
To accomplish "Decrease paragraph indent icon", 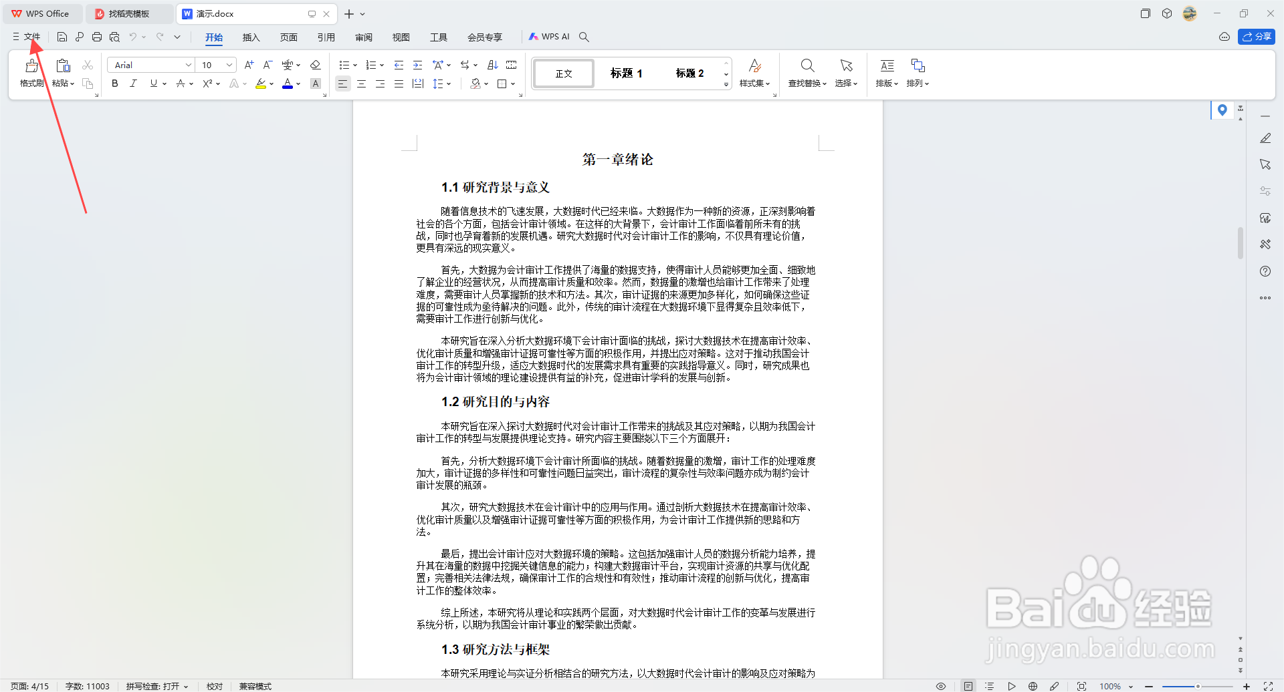I will (399, 65).
